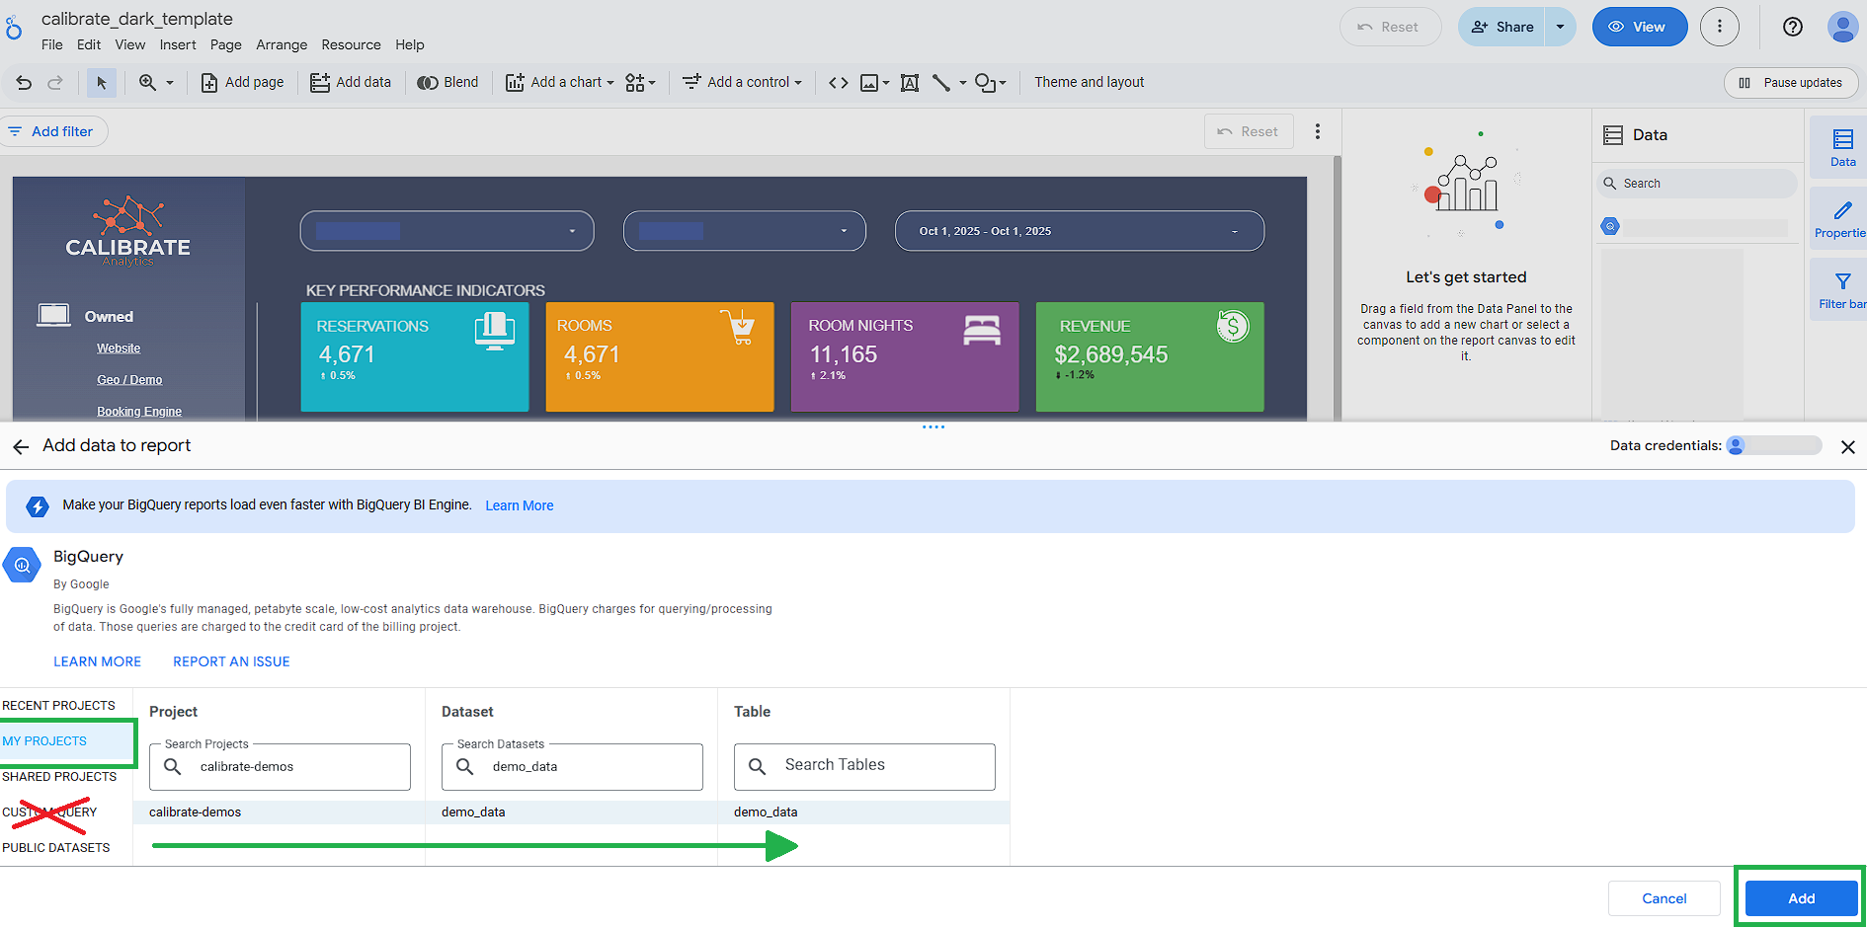Click the Share button
1867x928 pixels.
(x=1502, y=27)
